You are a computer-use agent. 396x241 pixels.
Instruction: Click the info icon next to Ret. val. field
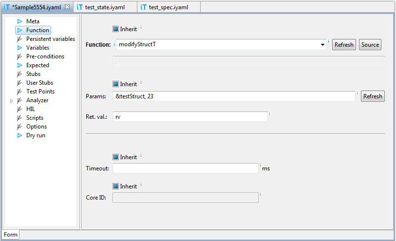click(x=269, y=113)
